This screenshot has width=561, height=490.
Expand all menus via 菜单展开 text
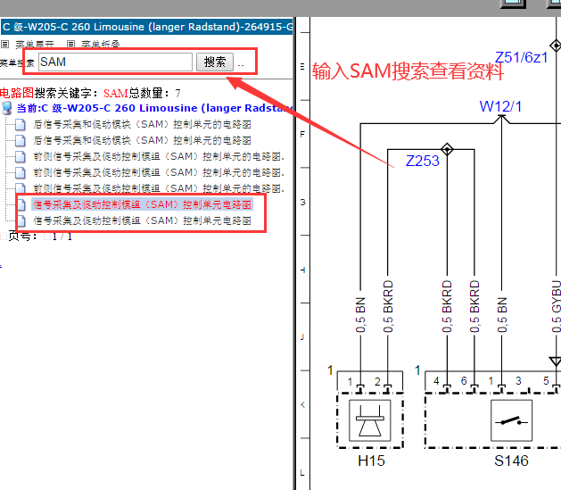[x=35, y=45]
